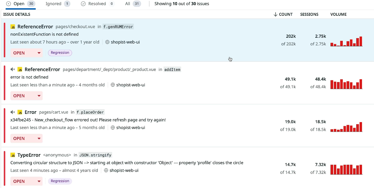374x188 pixels.
Task: Click volume chart for 202k count issue
Action: (x=346, y=41)
